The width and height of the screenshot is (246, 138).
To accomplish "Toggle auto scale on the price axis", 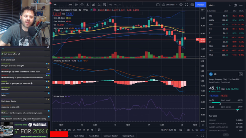I will point(203,130).
